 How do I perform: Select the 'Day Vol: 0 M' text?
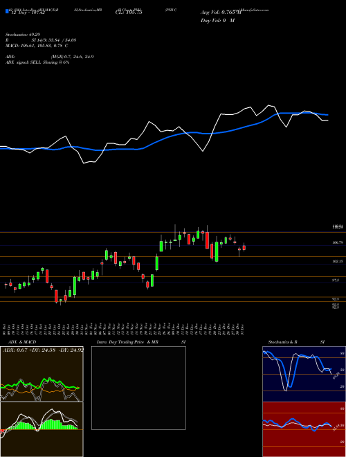pyautogui.click(x=217, y=21)
